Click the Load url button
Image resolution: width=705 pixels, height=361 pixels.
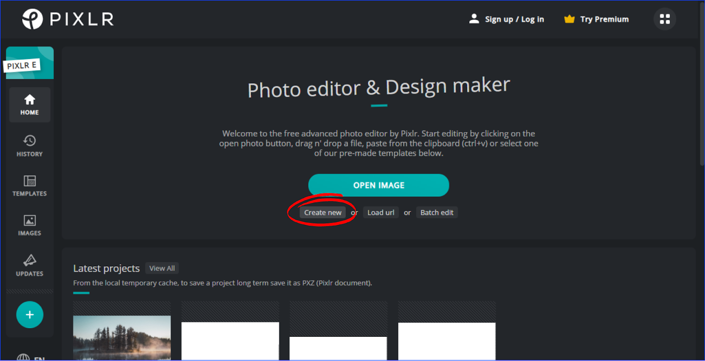point(381,213)
